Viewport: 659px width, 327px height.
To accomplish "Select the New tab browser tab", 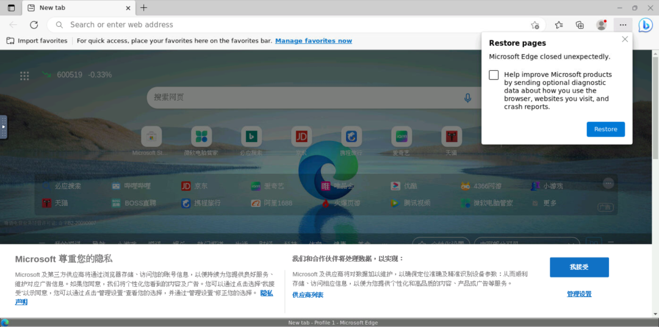I will (x=78, y=7).
